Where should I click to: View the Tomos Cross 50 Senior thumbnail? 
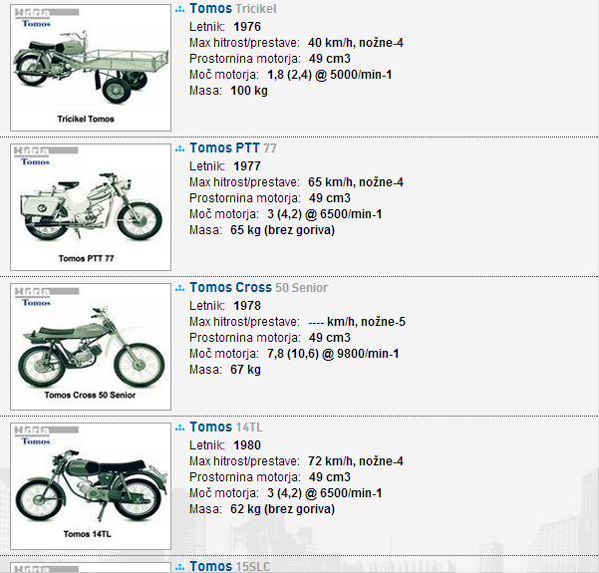point(91,347)
